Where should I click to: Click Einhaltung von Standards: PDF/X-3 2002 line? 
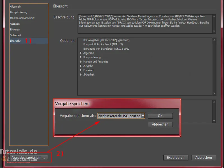click(106, 49)
